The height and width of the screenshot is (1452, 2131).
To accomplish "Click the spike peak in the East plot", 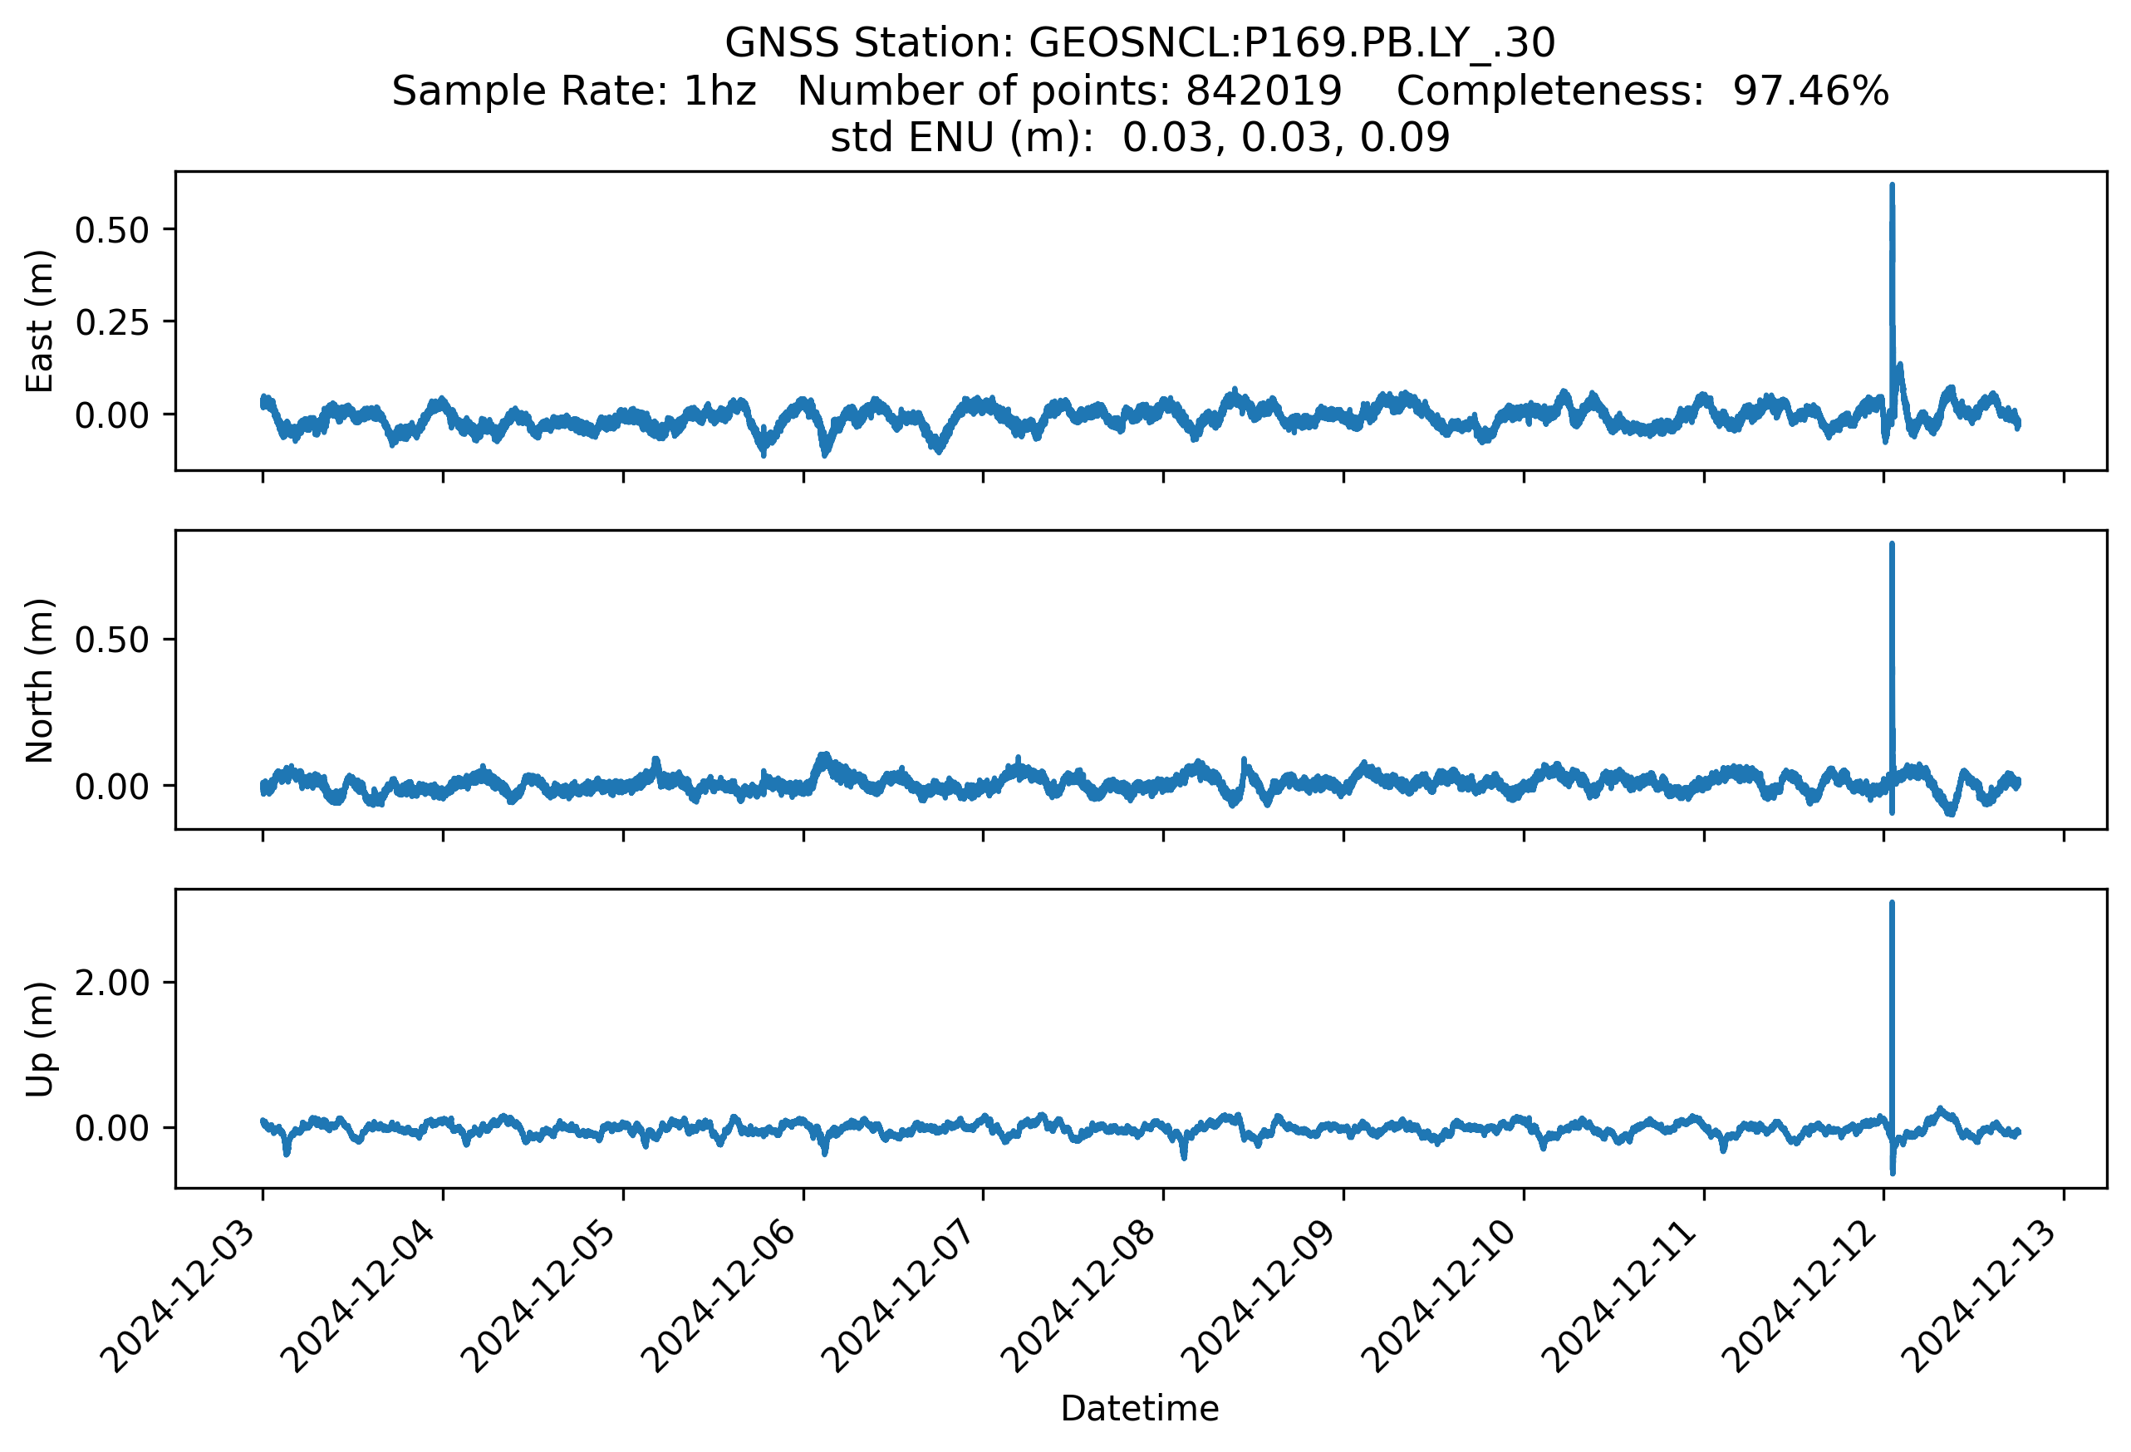I will [x=1892, y=188].
